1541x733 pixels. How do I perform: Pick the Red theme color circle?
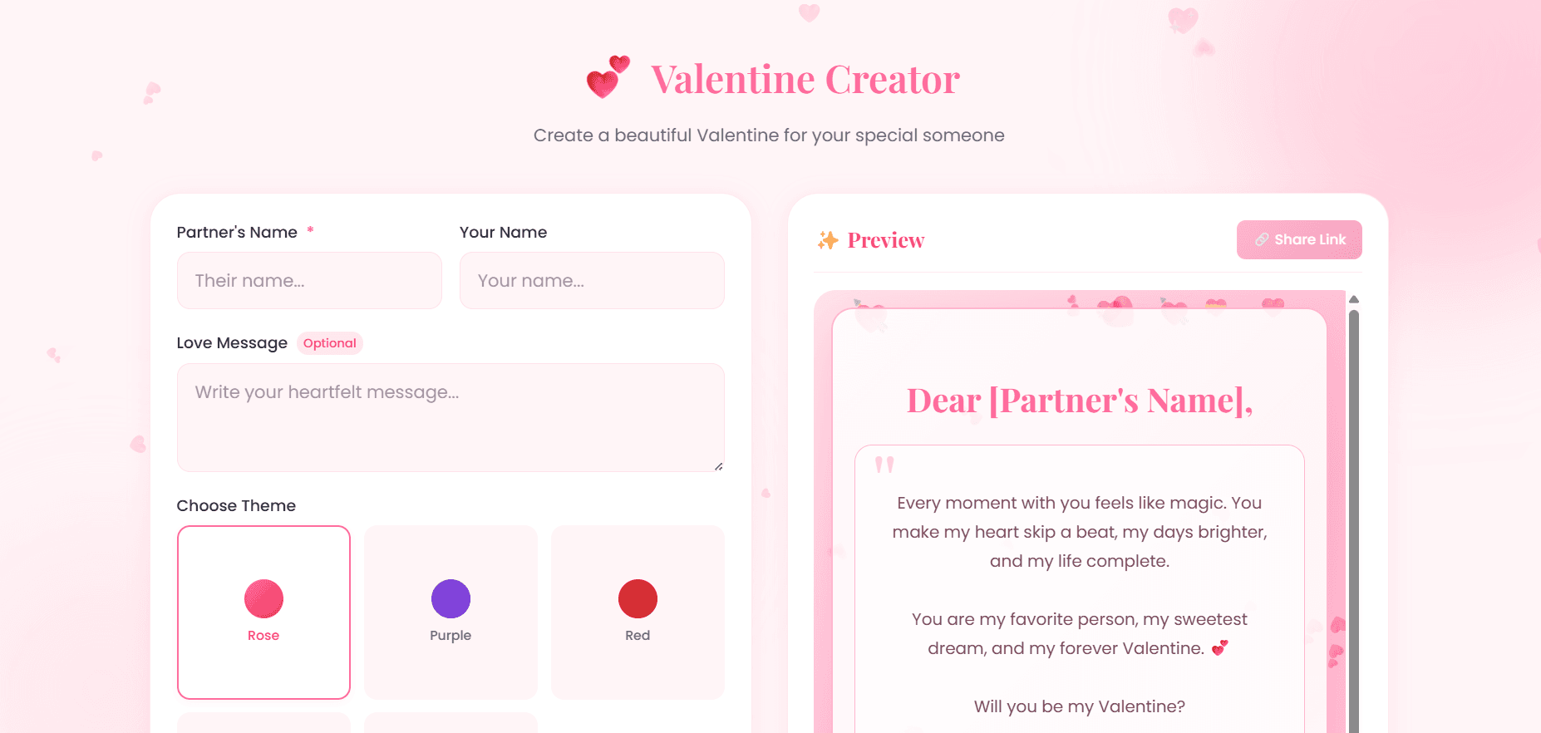638,598
